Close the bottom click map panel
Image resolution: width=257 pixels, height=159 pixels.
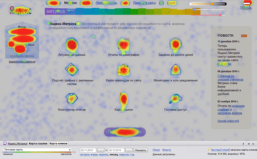point(253,144)
